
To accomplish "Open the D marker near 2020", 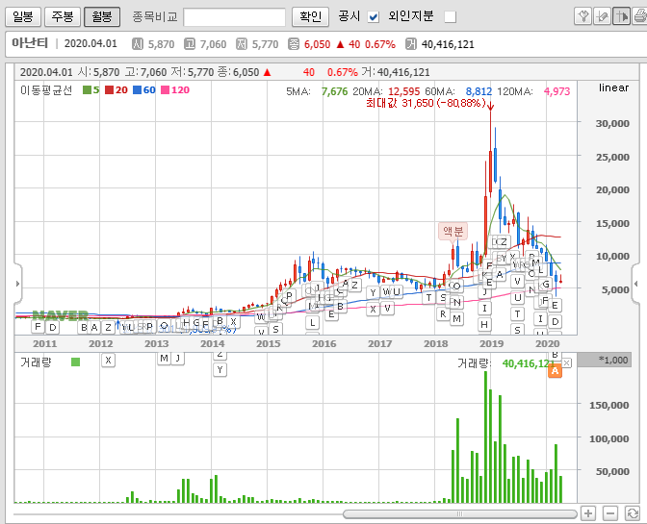I will [556, 321].
